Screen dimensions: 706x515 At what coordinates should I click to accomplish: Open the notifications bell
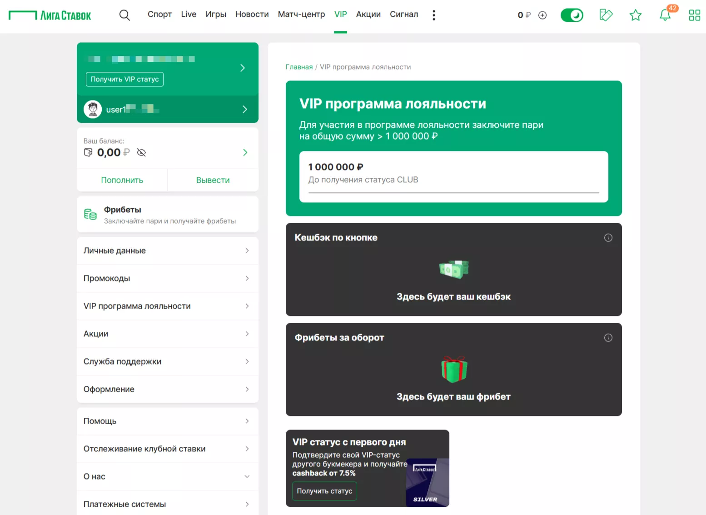point(665,15)
